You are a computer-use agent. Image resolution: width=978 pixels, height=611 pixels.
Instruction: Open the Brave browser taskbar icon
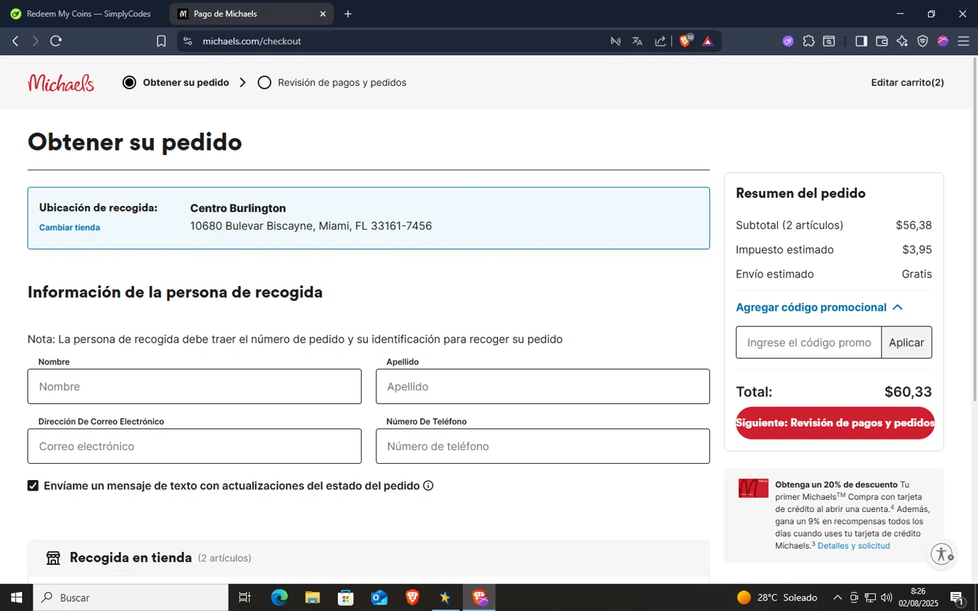pyautogui.click(x=412, y=597)
